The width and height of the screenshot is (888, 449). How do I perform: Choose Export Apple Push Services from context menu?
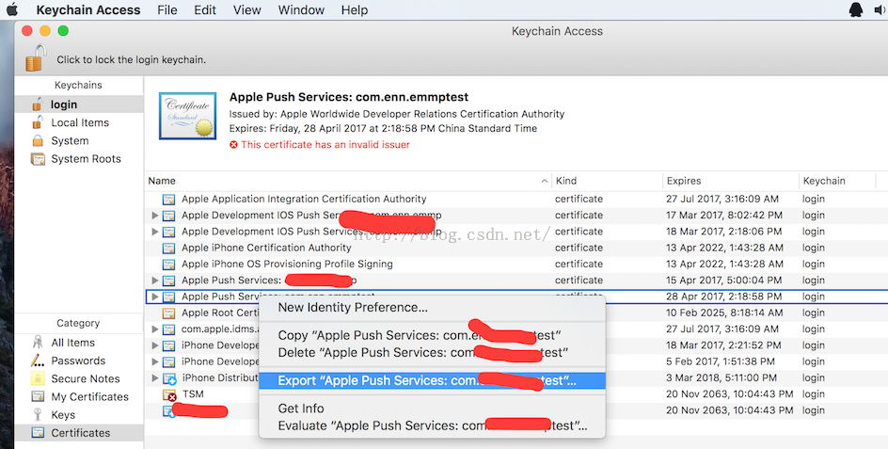click(427, 380)
